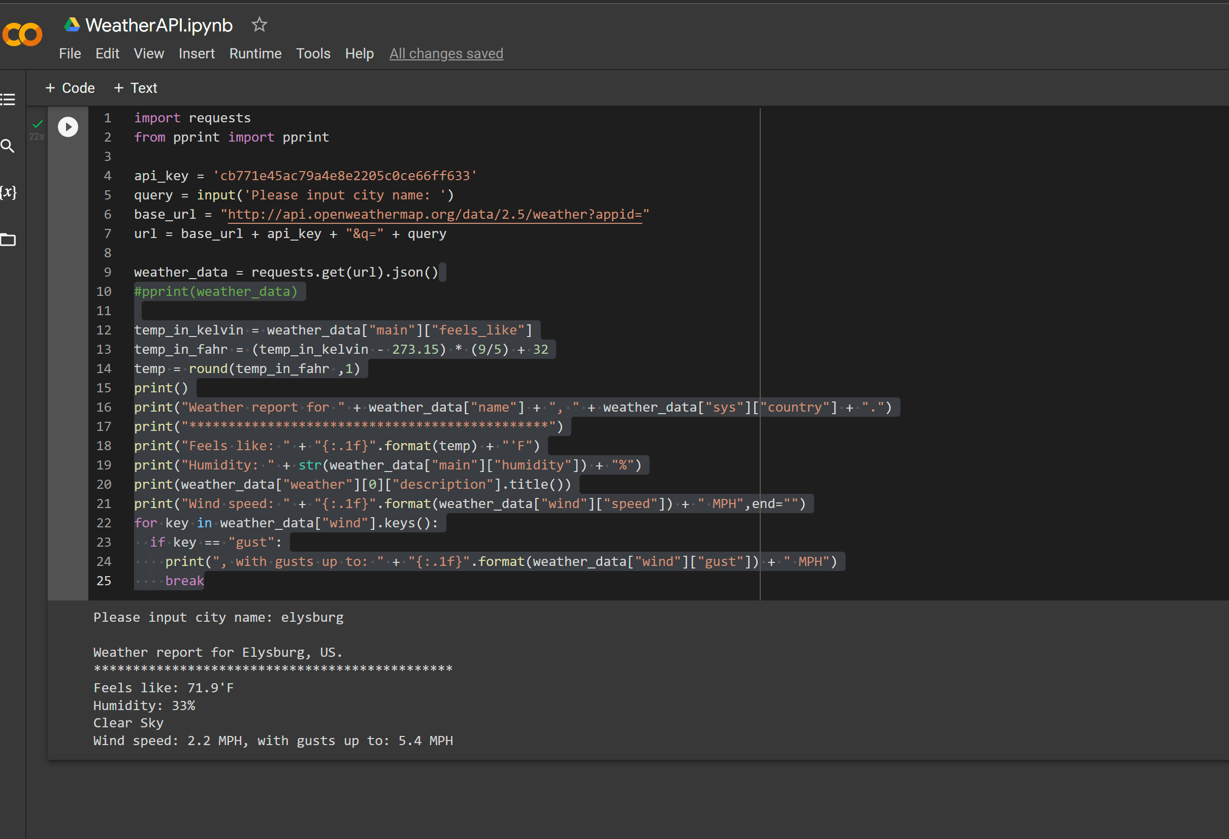This screenshot has width=1229, height=839.
Task: Click the openweathermap URL in line 6
Action: (x=435, y=214)
